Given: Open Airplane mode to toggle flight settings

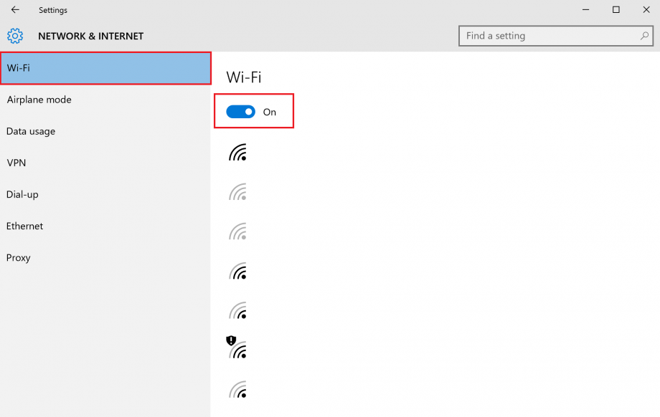Looking at the screenshot, I should pos(39,100).
